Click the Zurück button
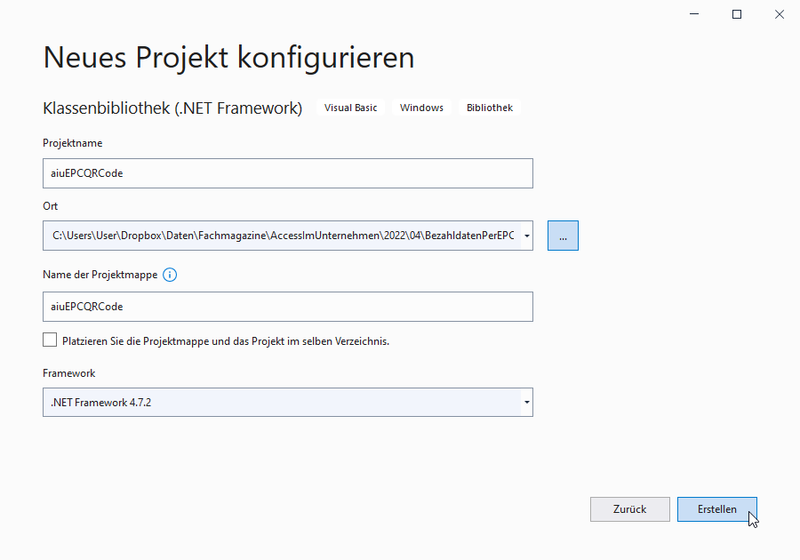 [x=629, y=508]
